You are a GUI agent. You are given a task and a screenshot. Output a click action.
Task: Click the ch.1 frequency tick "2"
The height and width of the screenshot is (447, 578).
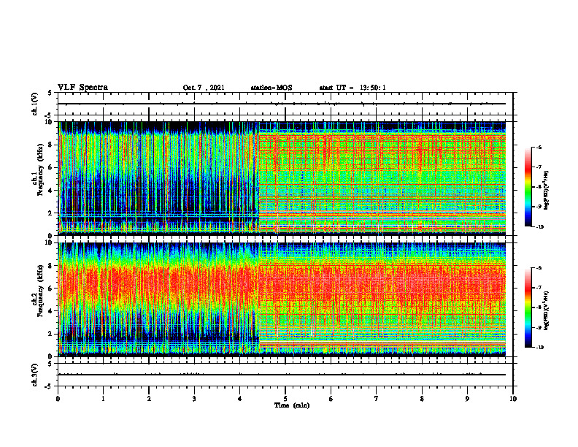51,213
